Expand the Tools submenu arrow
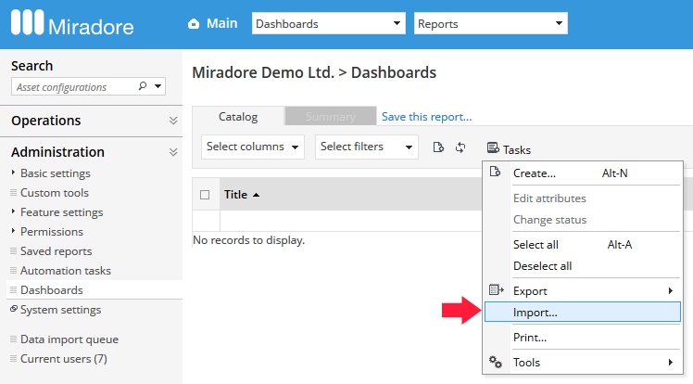 point(671,363)
